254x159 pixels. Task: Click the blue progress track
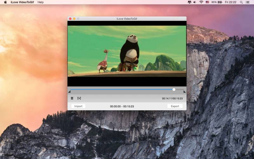(x=122, y=89)
